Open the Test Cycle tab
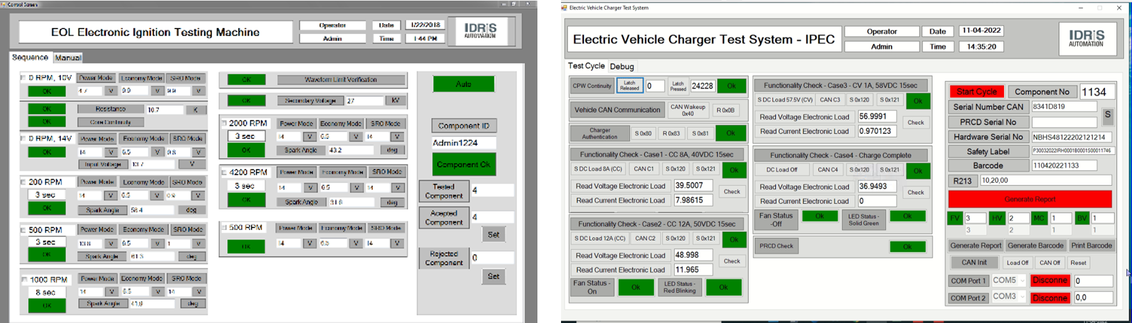The image size is (1132, 323). tap(586, 66)
